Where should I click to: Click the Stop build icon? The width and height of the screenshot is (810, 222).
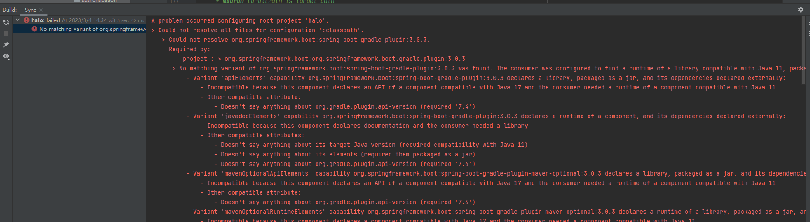(6, 33)
